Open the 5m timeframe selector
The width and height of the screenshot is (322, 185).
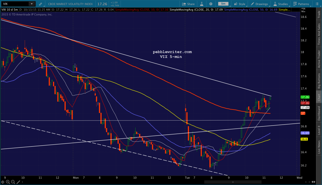pyautogui.click(x=223, y=4)
